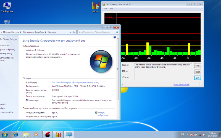Screen dimensions: 221x138
Task: Open the Windows Start orb
Action: [x=4, y=135]
